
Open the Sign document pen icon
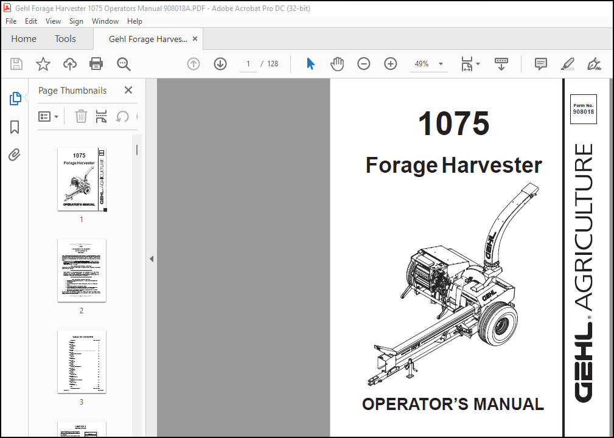click(x=594, y=64)
